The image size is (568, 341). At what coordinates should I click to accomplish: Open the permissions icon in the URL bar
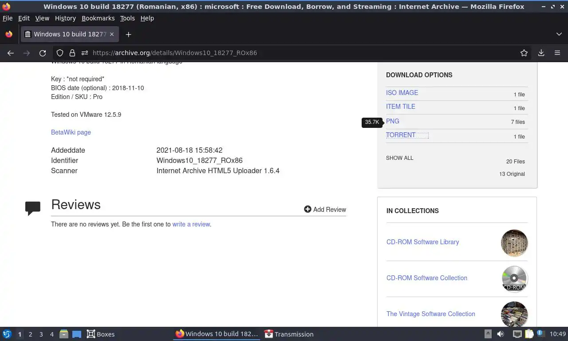pos(84,53)
